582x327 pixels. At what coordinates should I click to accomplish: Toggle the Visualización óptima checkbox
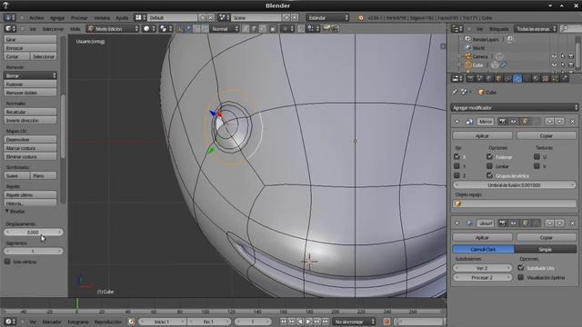[521, 277]
